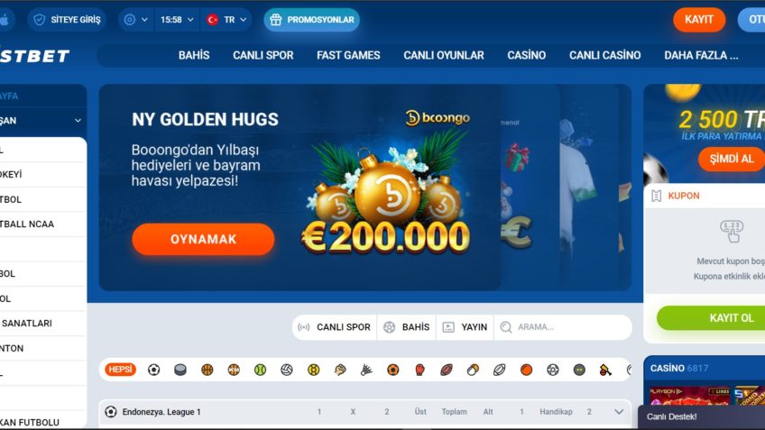Screen dimensions: 765x430
Task: Choose the brown American football filter icon
Action: coord(446,370)
